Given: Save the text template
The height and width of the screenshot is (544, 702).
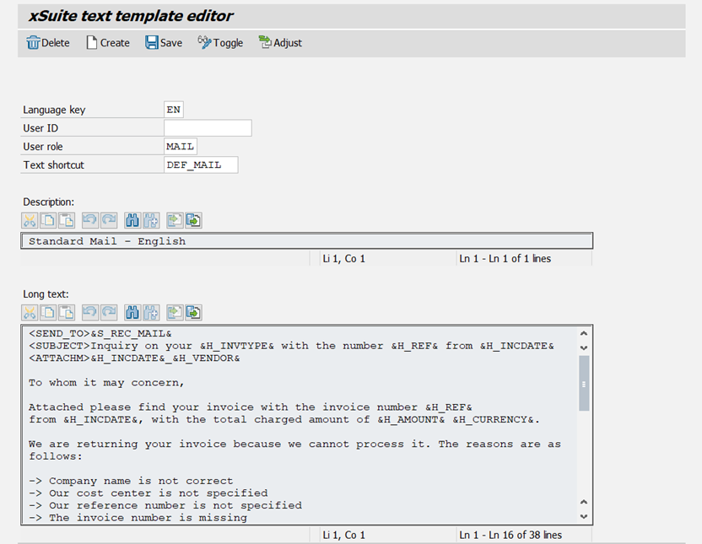Looking at the screenshot, I should pos(163,42).
